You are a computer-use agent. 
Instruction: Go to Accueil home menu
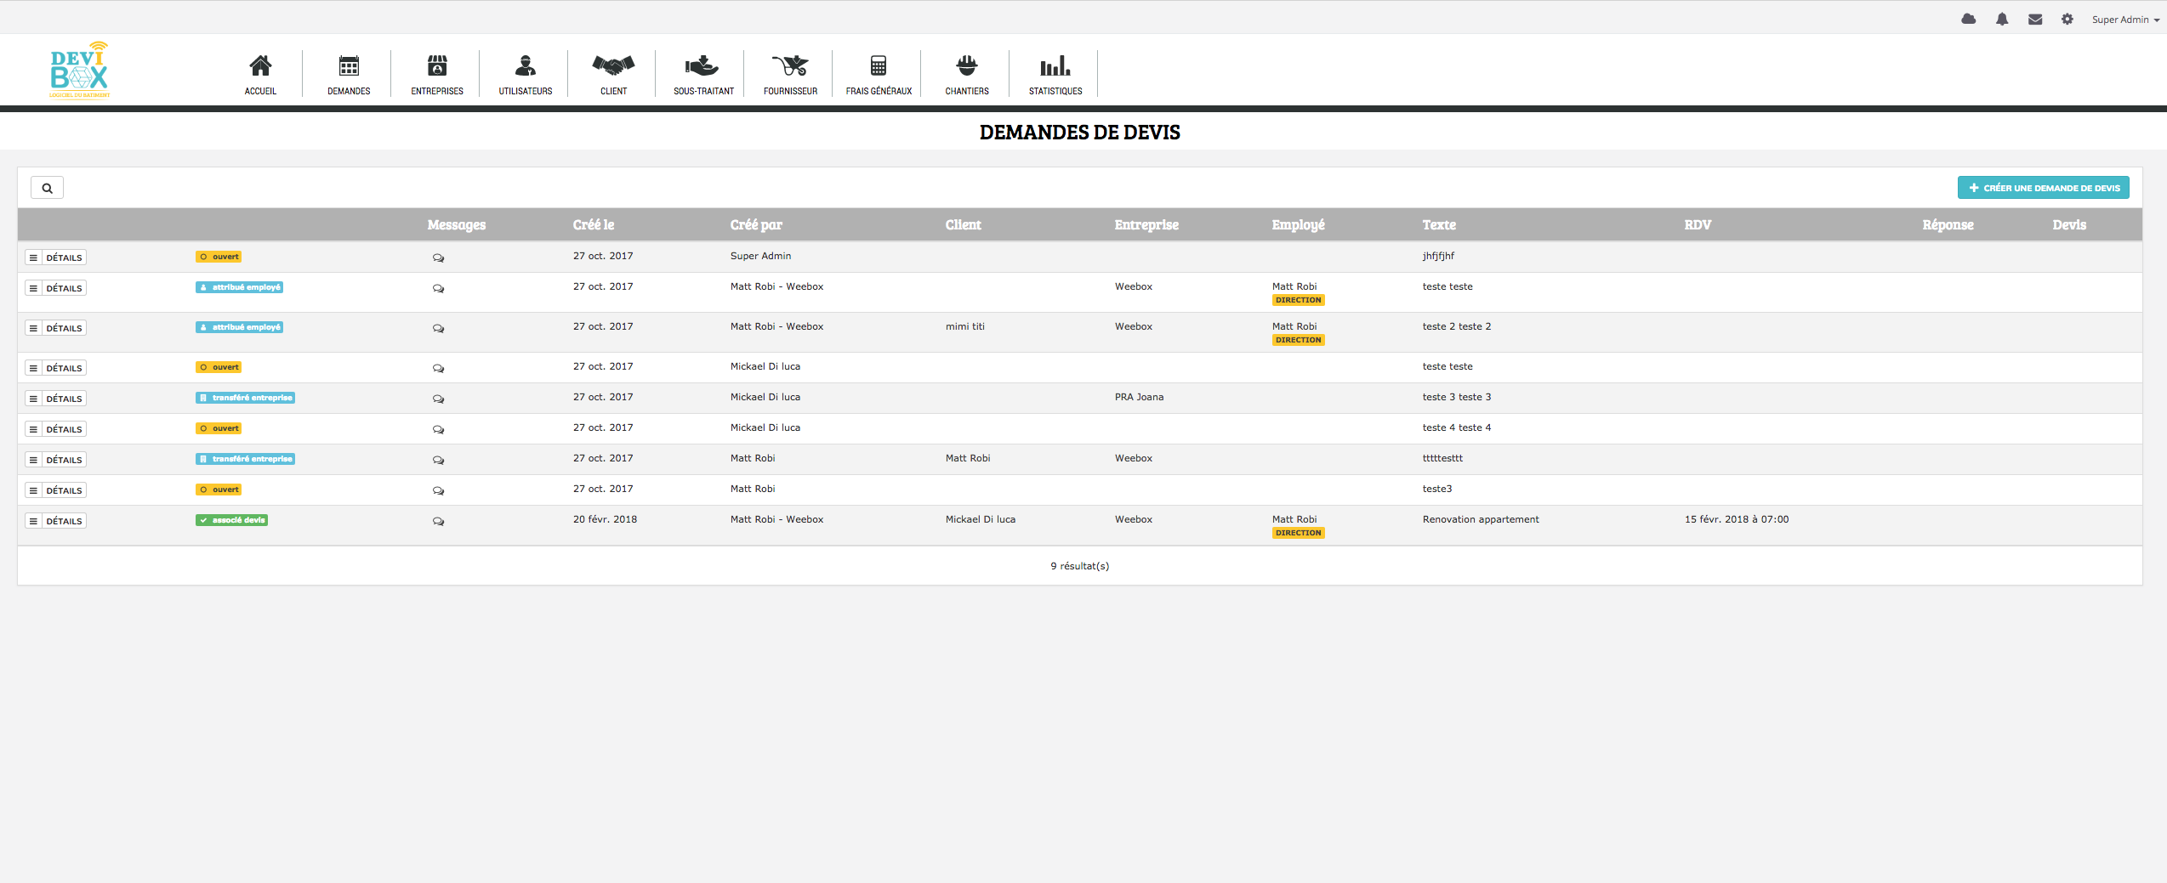[260, 75]
